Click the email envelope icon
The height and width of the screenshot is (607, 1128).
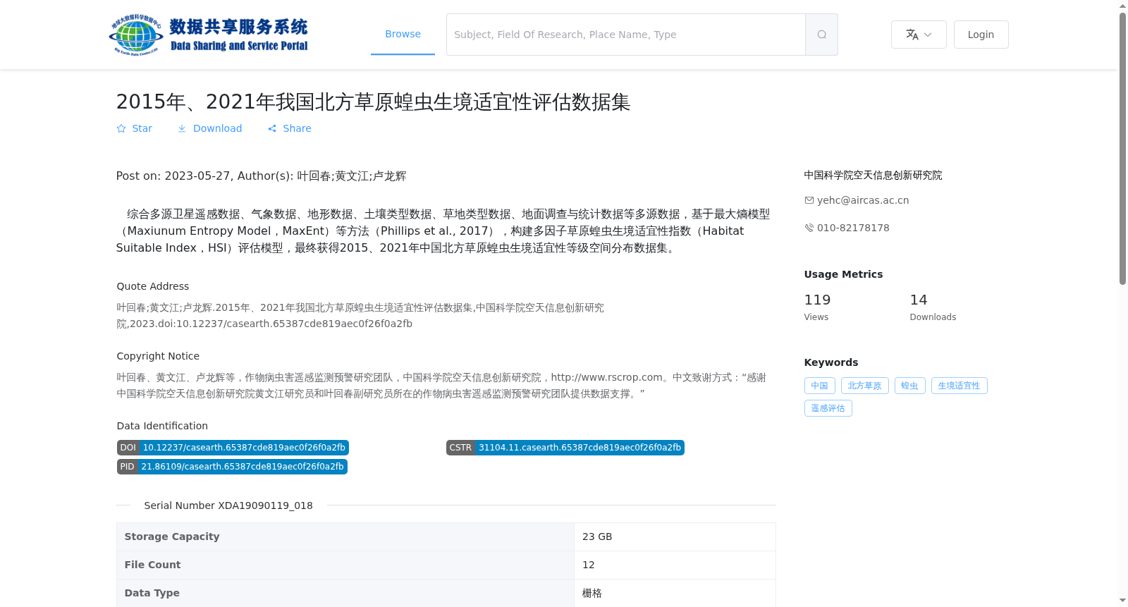pyautogui.click(x=809, y=200)
